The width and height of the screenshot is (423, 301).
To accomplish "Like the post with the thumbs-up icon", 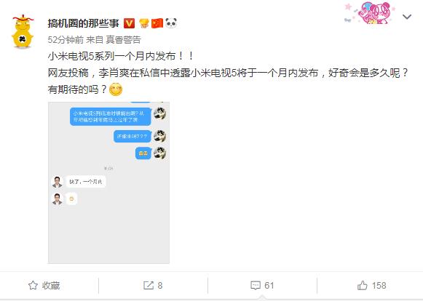I will coord(363,285).
